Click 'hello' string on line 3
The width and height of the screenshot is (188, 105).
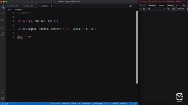[40, 21]
